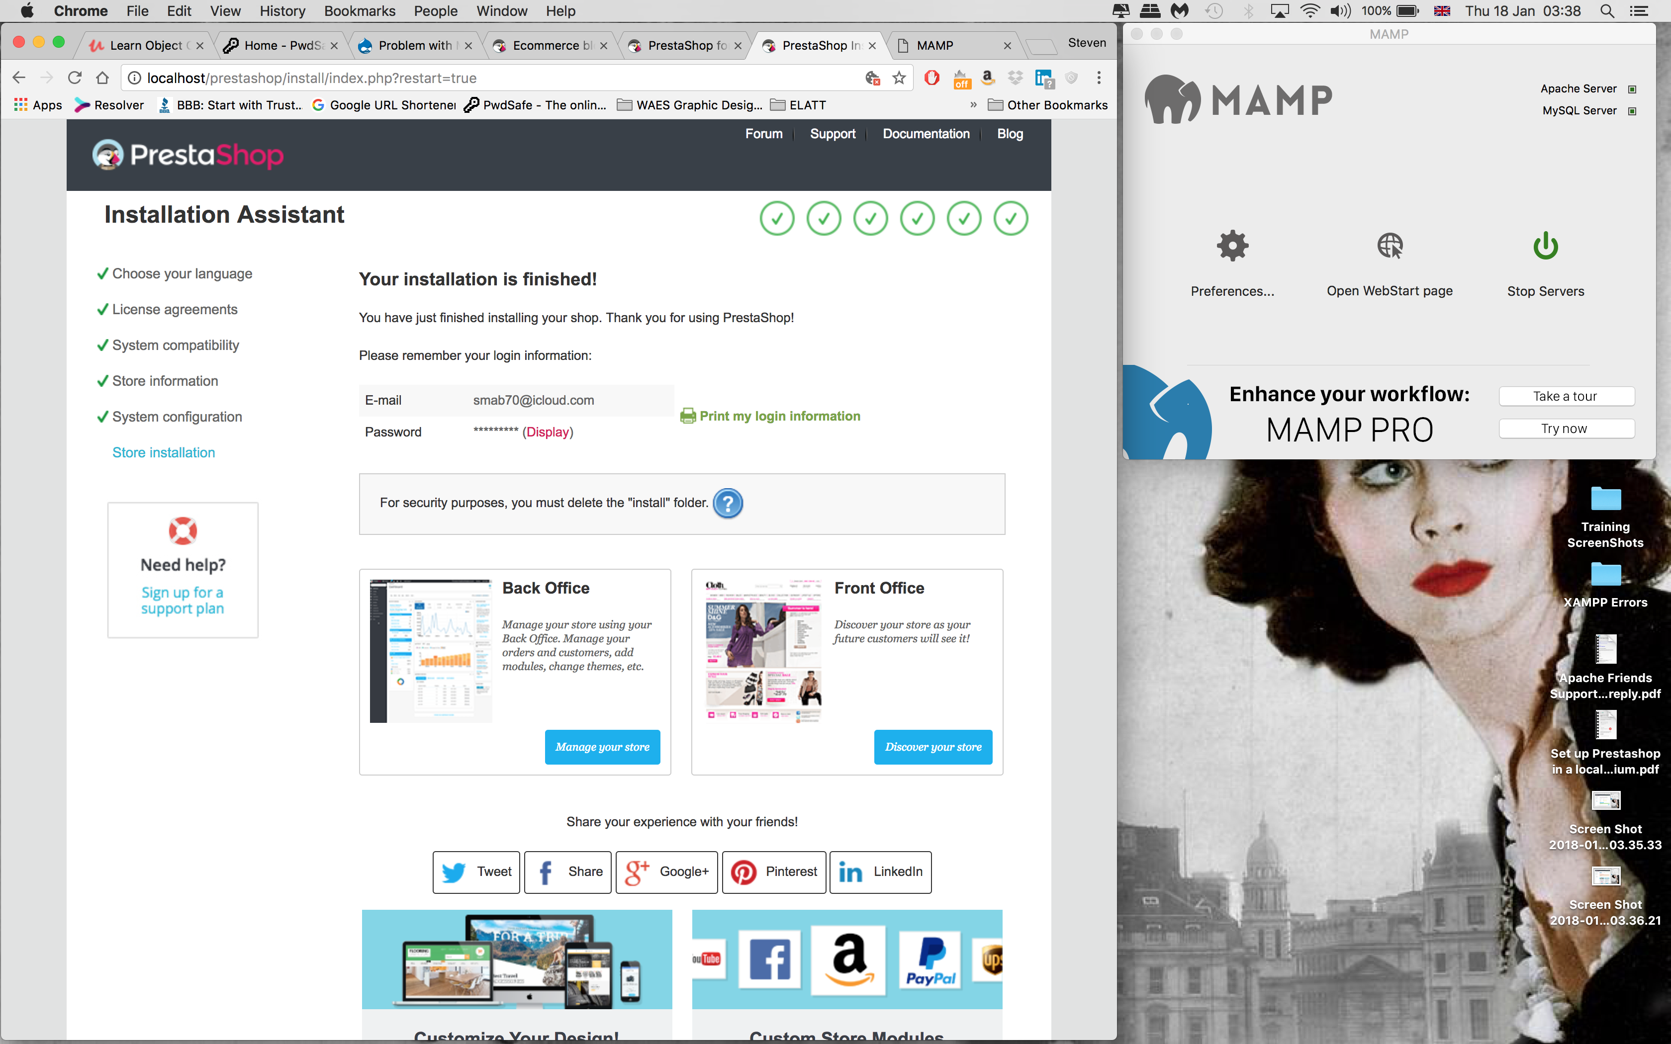Click the bookmark star in address bar
This screenshot has width=1671, height=1044.
pos(898,78)
